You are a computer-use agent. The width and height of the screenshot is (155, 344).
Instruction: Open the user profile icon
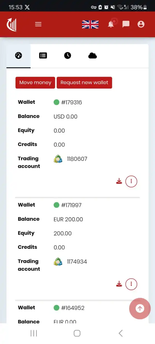coord(141,24)
